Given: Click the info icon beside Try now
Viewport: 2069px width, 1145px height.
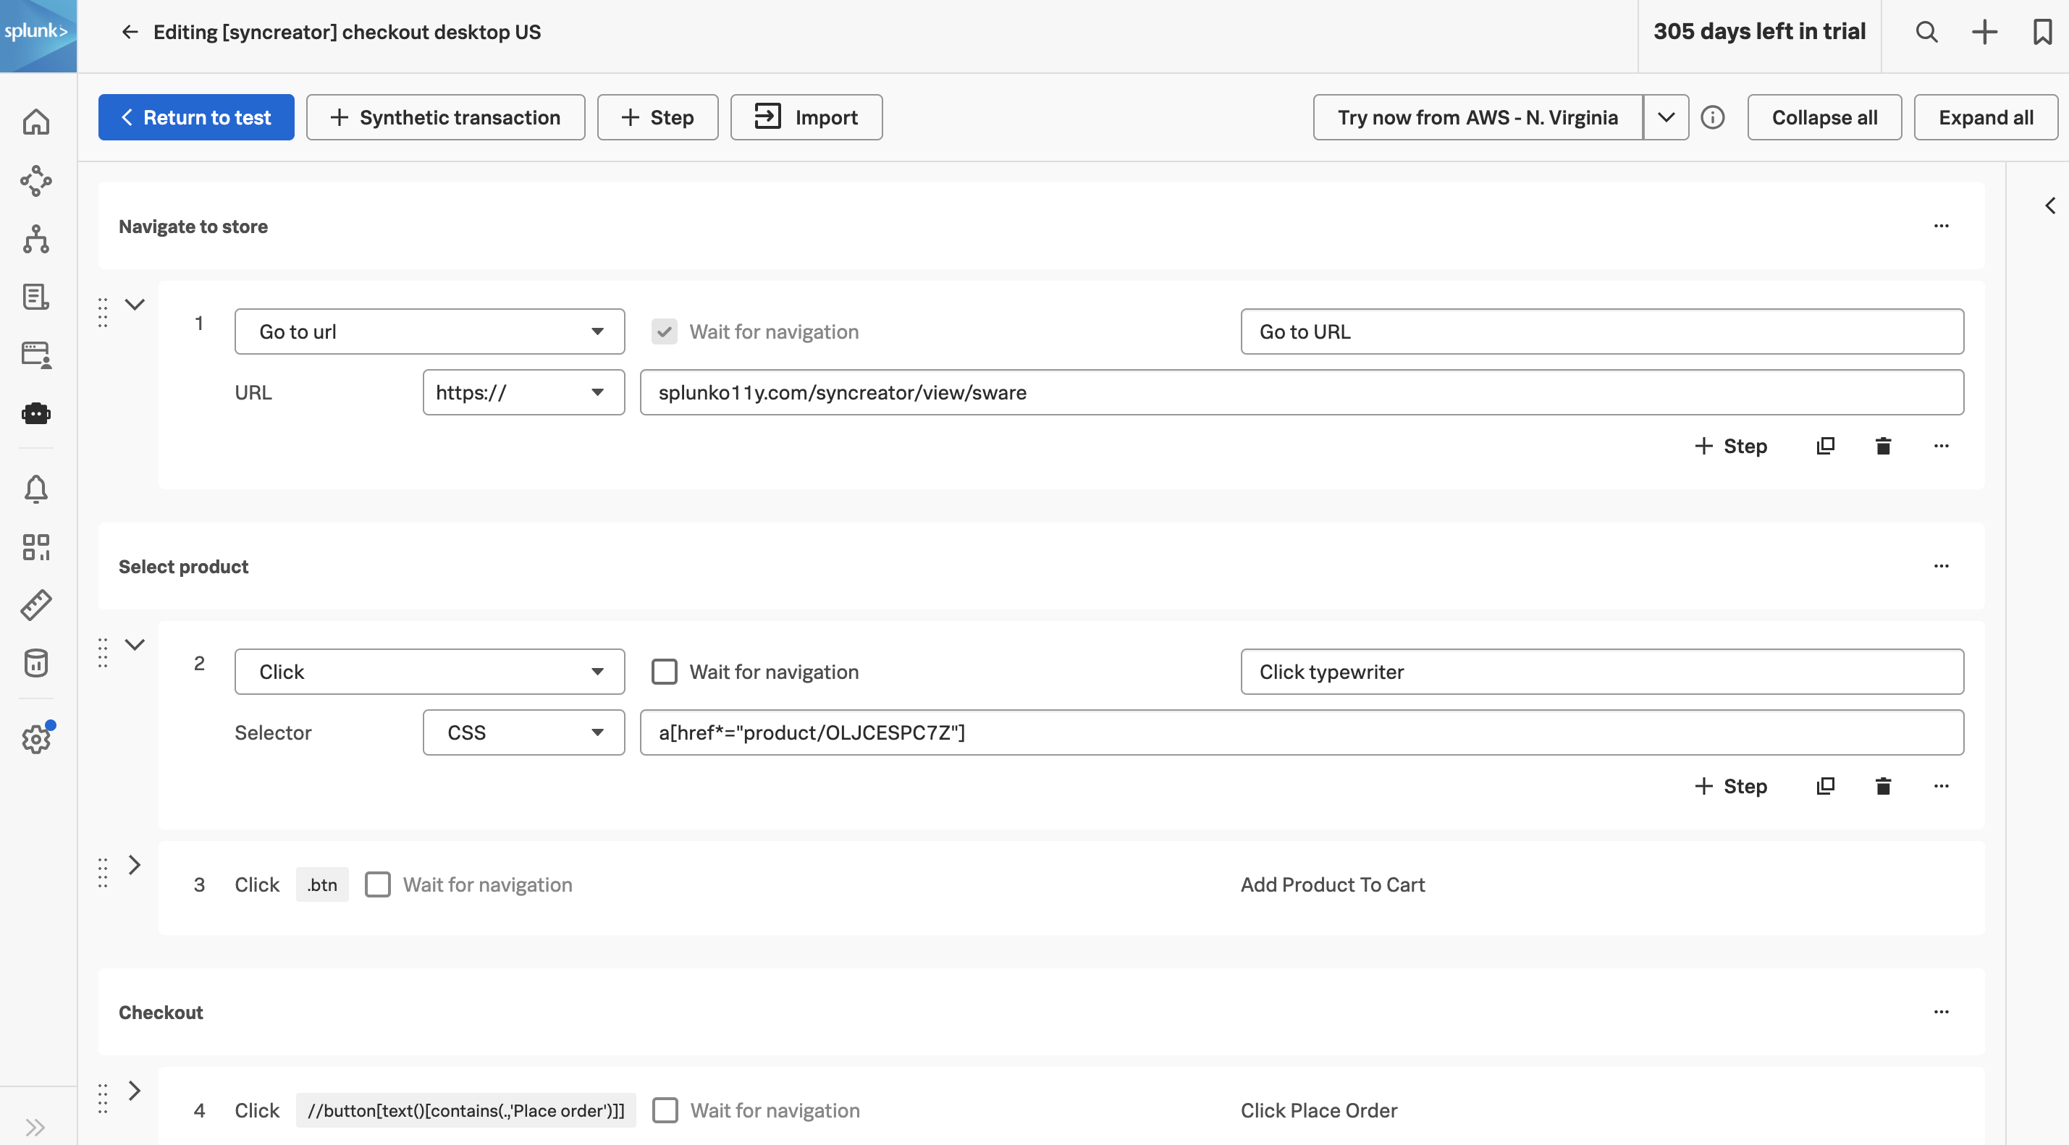Looking at the screenshot, I should (x=1712, y=117).
